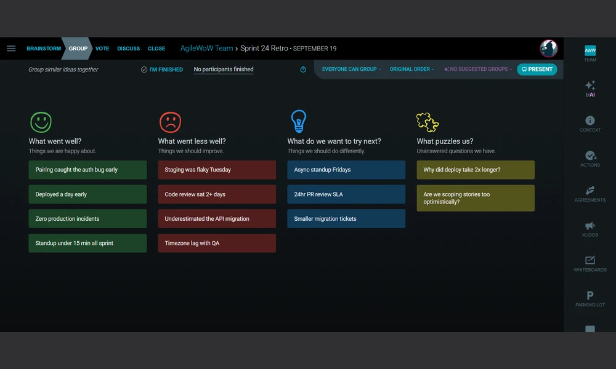Screen dimensions: 616x369
Task: Open the Agreements panel
Action: [x=590, y=194]
